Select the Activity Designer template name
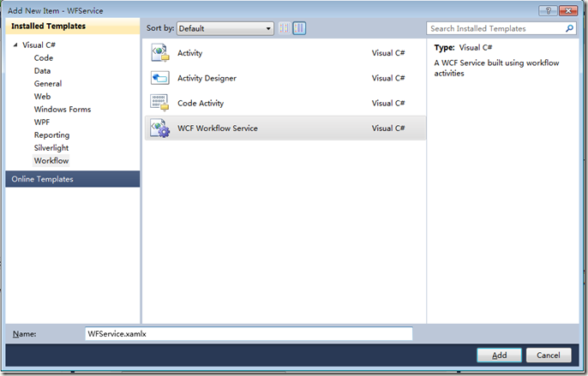Screen dimensions: 588x376 207,78
